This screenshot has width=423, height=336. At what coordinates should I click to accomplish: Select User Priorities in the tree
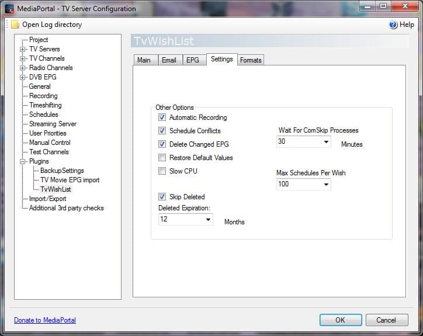click(48, 133)
